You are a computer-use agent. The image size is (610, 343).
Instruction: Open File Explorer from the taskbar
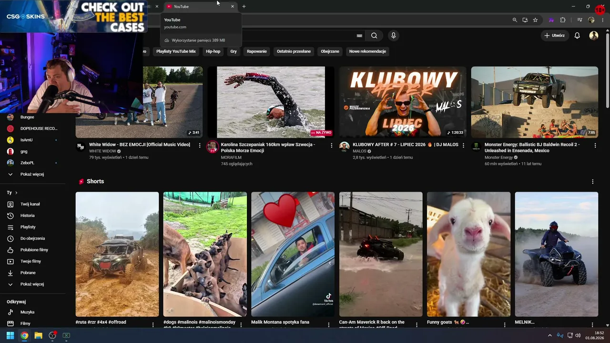coord(38,335)
